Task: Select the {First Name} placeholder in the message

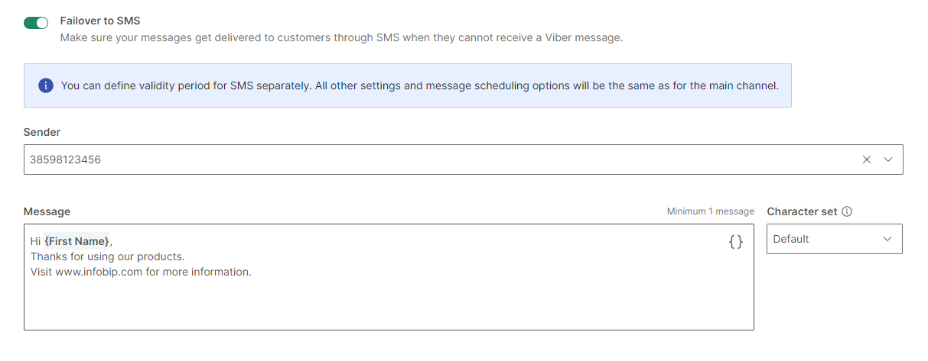Action: pos(77,241)
